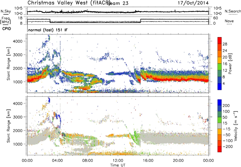
Task: Click the frequency step-up at 15:00 UT
Action: tap(140, 21)
